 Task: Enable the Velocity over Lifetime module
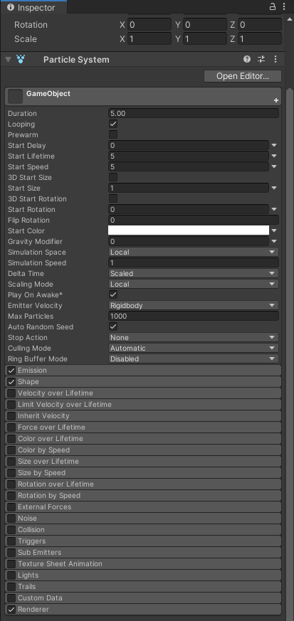11,393
